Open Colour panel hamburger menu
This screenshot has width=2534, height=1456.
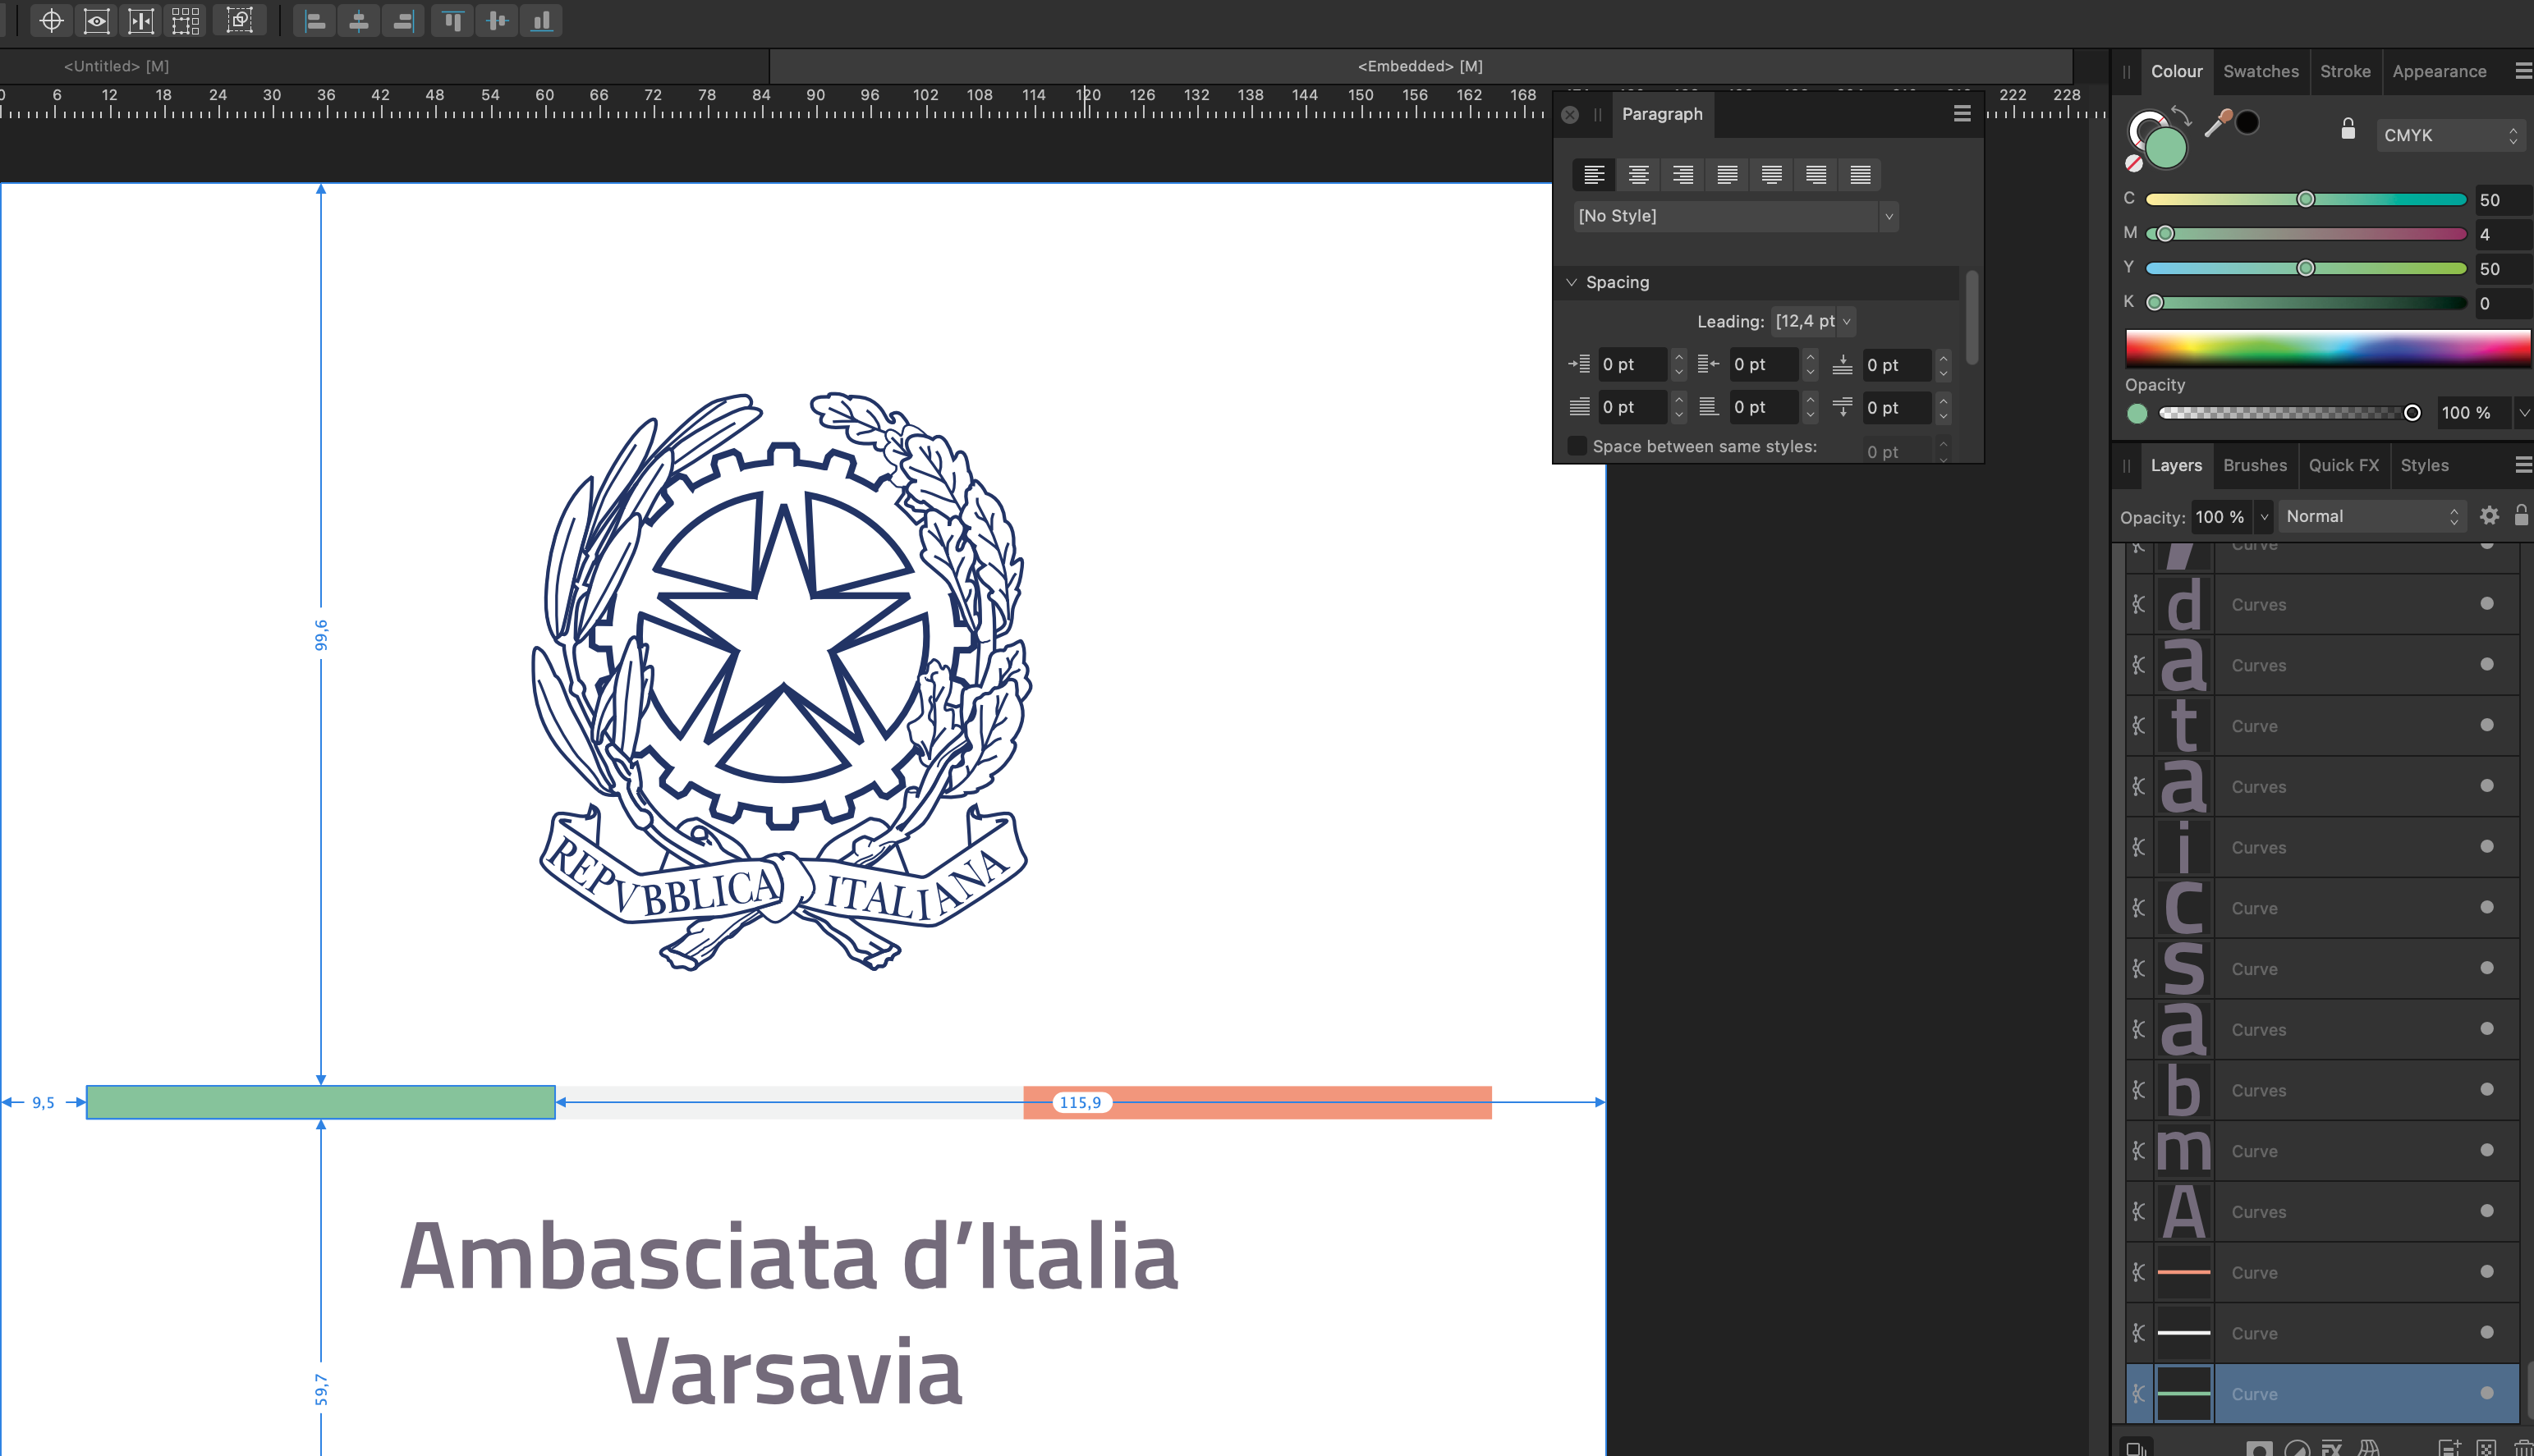pyautogui.click(x=2523, y=71)
